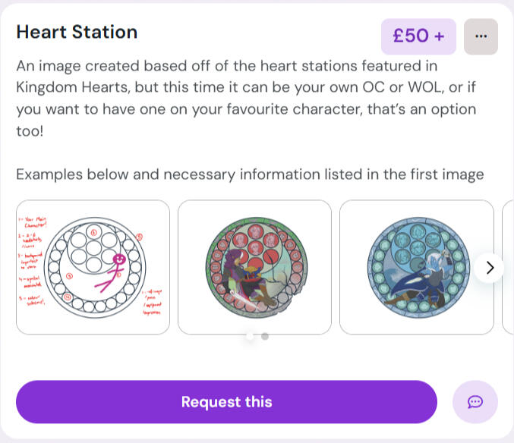Advance carousel with the right chevron arrow
Viewport: 514px width, 443px height.
click(x=490, y=268)
